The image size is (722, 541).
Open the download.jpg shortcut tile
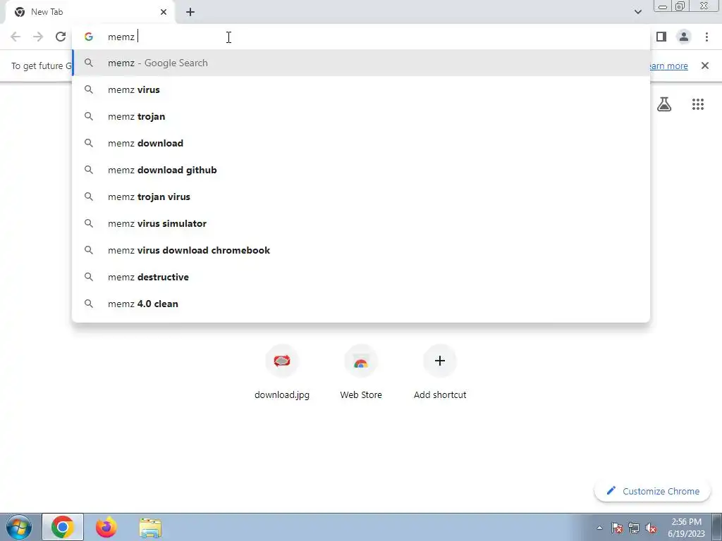coord(282,372)
